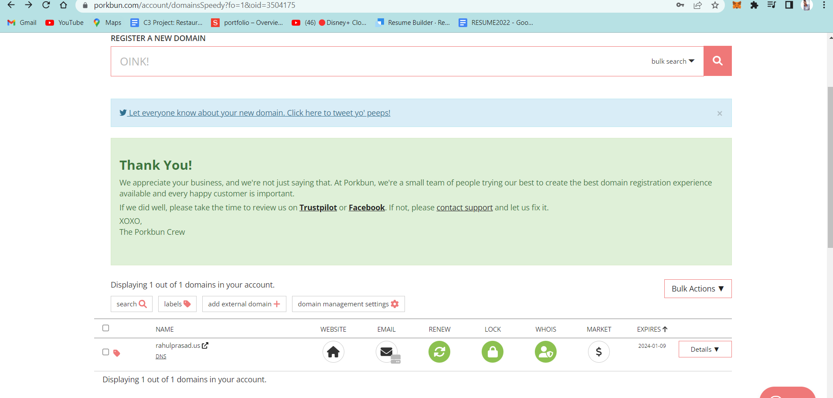The image size is (833, 398).
Task: Toggle the browser side panel
Action: (x=789, y=5)
